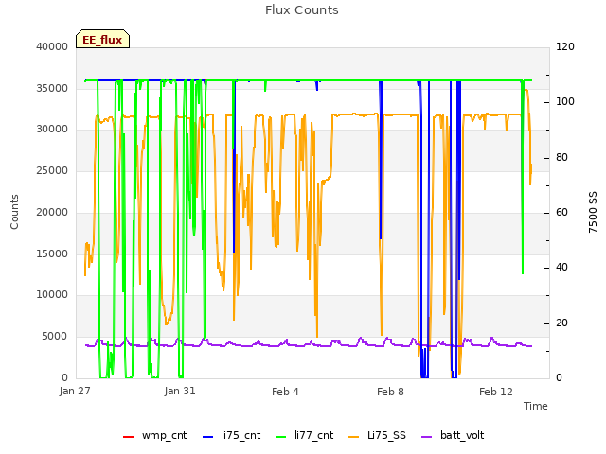Click the red wmp_cnt legend swatch
The image size is (606, 454).
click(x=128, y=437)
